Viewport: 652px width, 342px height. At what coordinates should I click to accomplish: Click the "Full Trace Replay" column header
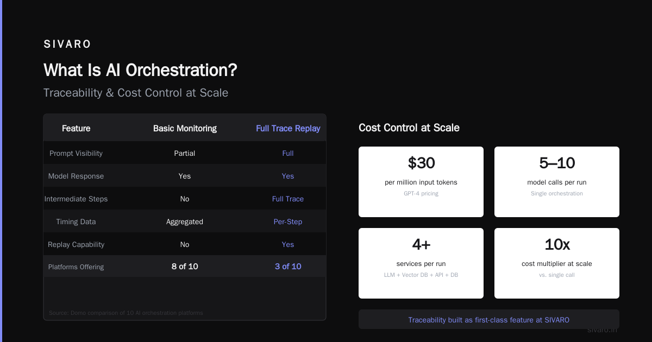288,129
